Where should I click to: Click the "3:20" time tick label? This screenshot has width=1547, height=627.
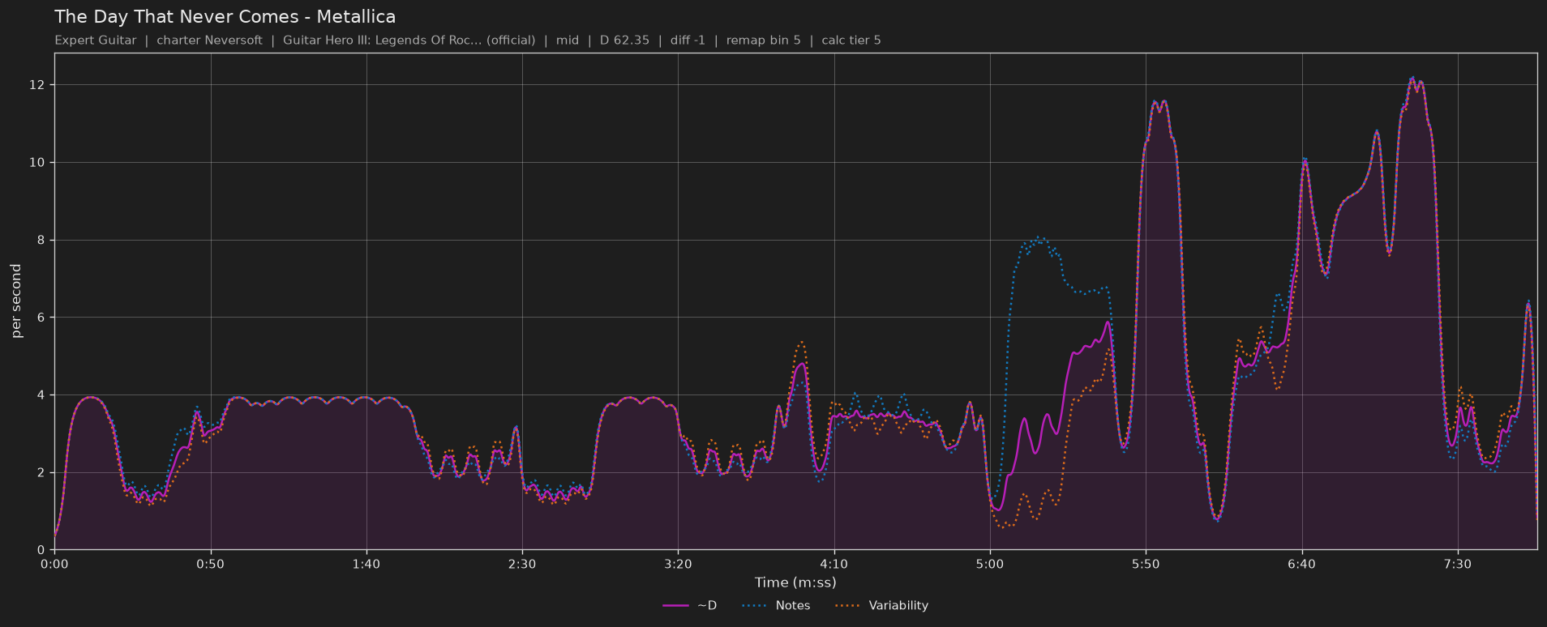point(678,564)
